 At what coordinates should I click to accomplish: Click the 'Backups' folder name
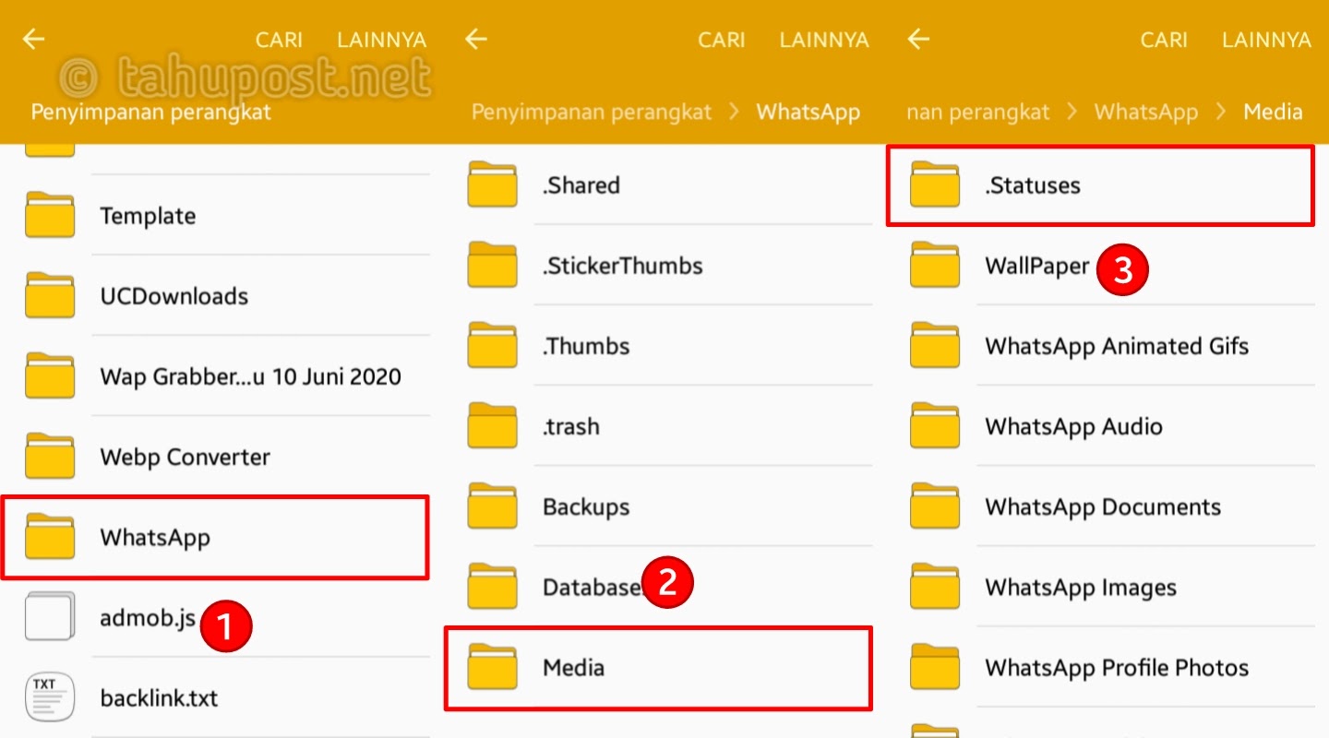click(586, 506)
